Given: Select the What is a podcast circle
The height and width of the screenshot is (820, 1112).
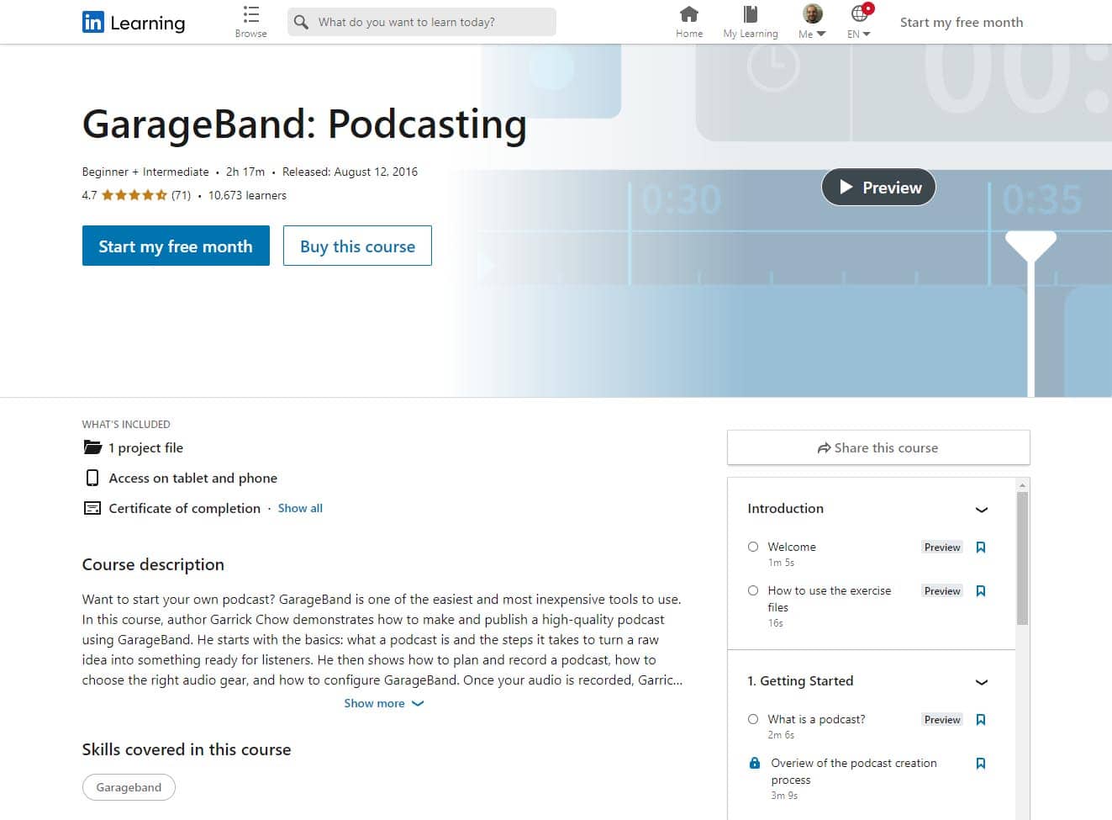Looking at the screenshot, I should pyautogui.click(x=753, y=719).
